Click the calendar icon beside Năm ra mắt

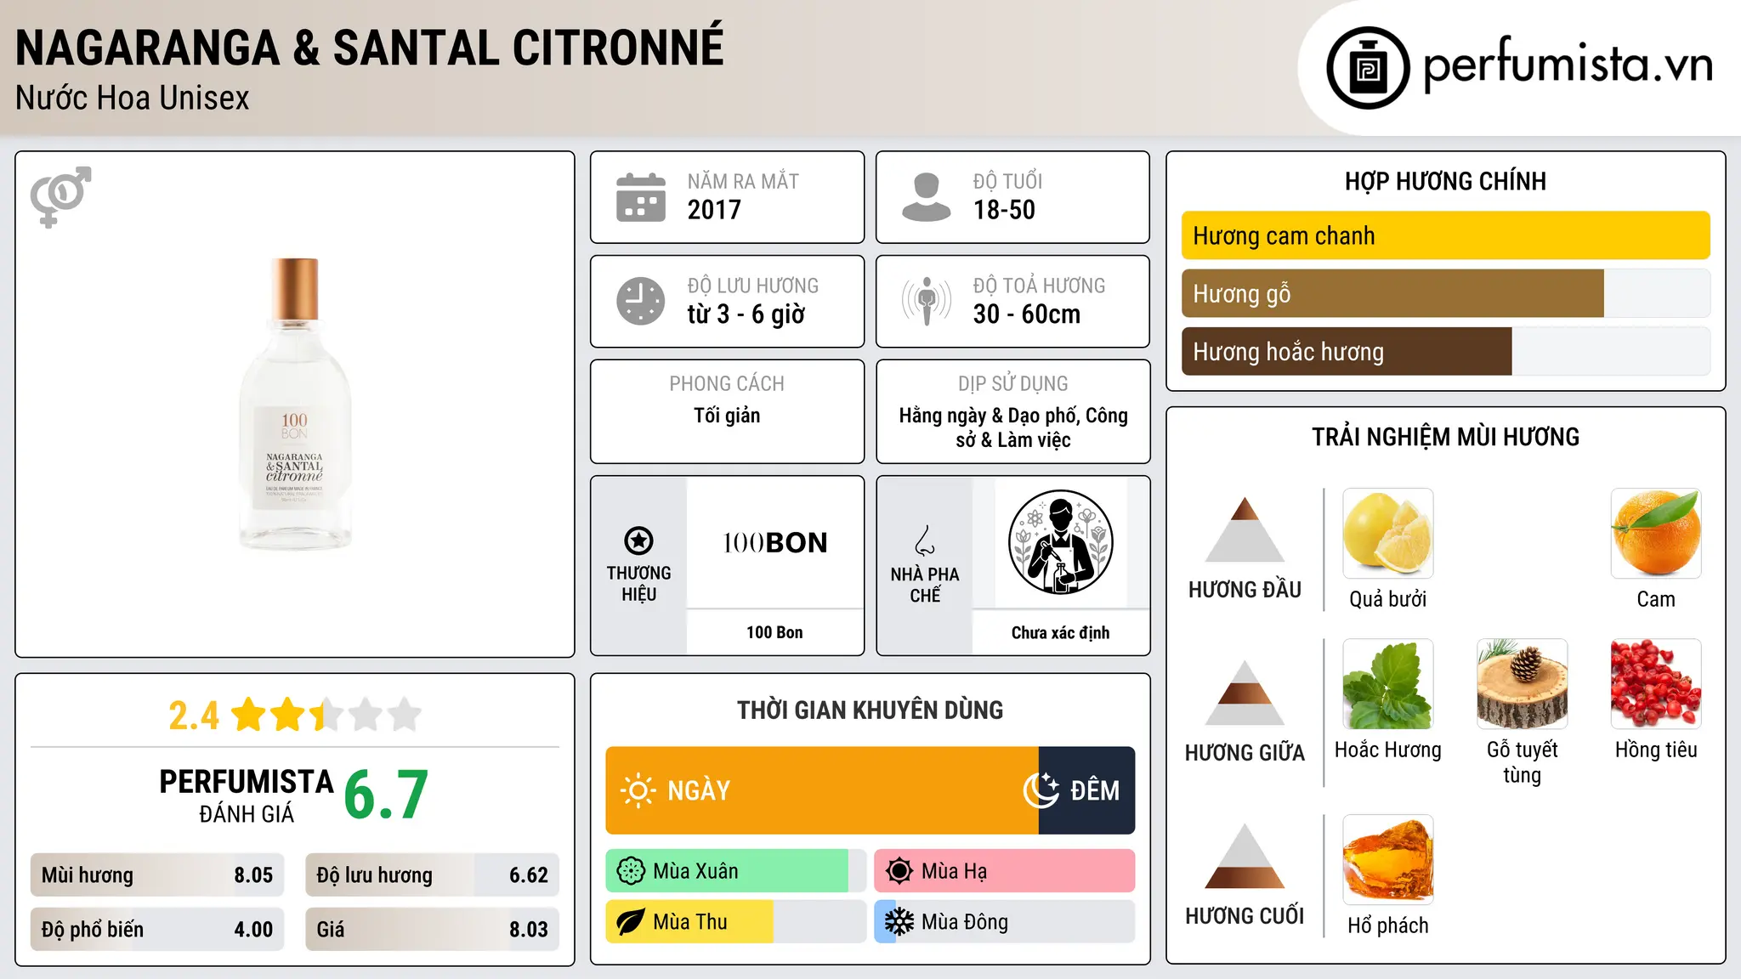click(641, 197)
